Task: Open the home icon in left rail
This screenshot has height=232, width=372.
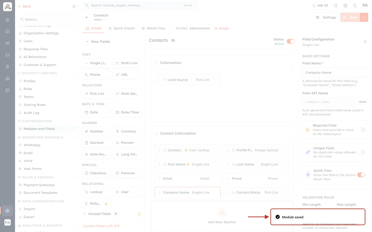Action: click(x=7, y=20)
